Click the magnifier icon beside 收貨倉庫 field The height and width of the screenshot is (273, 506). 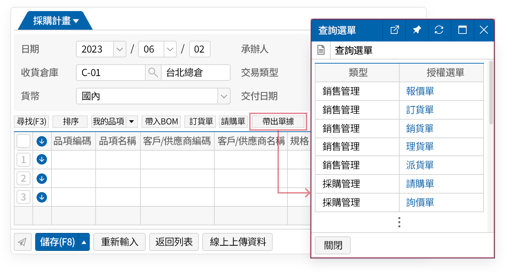click(x=153, y=73)
